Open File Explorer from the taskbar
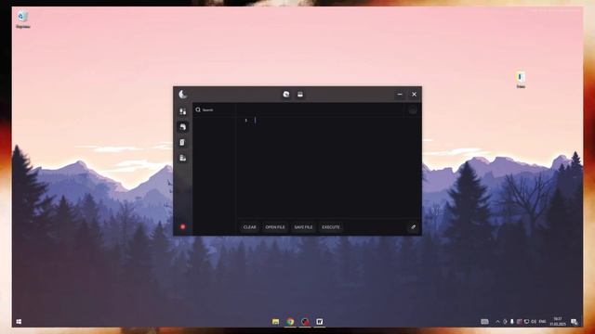This screenshot has width=595, height=334. point(276,322)
